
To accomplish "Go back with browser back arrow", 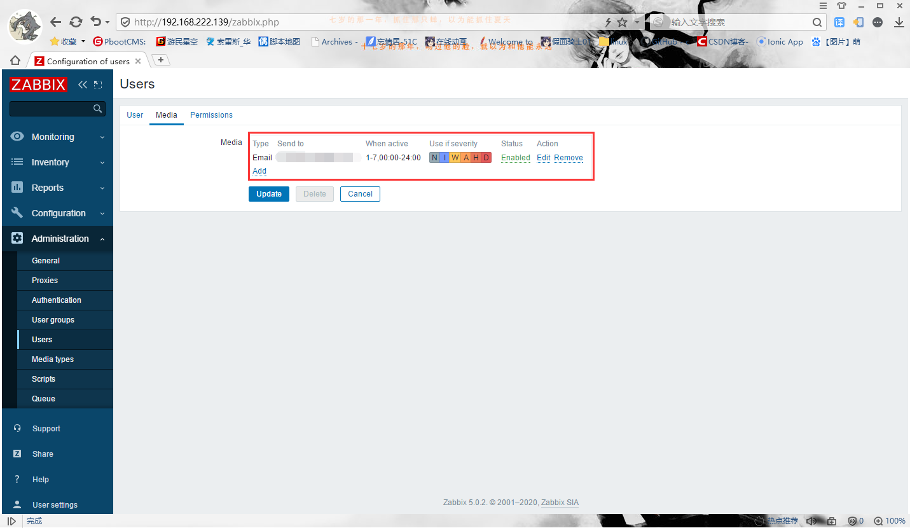I will 56,22.
